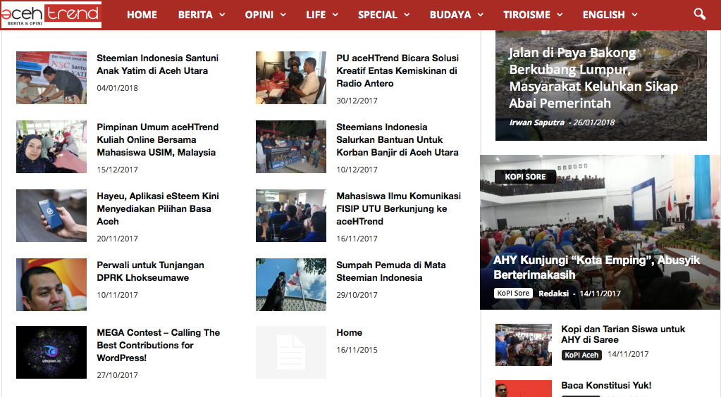Open the search magnifier icon
The height and width of the screenshot is (397, 721).
[699, 14]
